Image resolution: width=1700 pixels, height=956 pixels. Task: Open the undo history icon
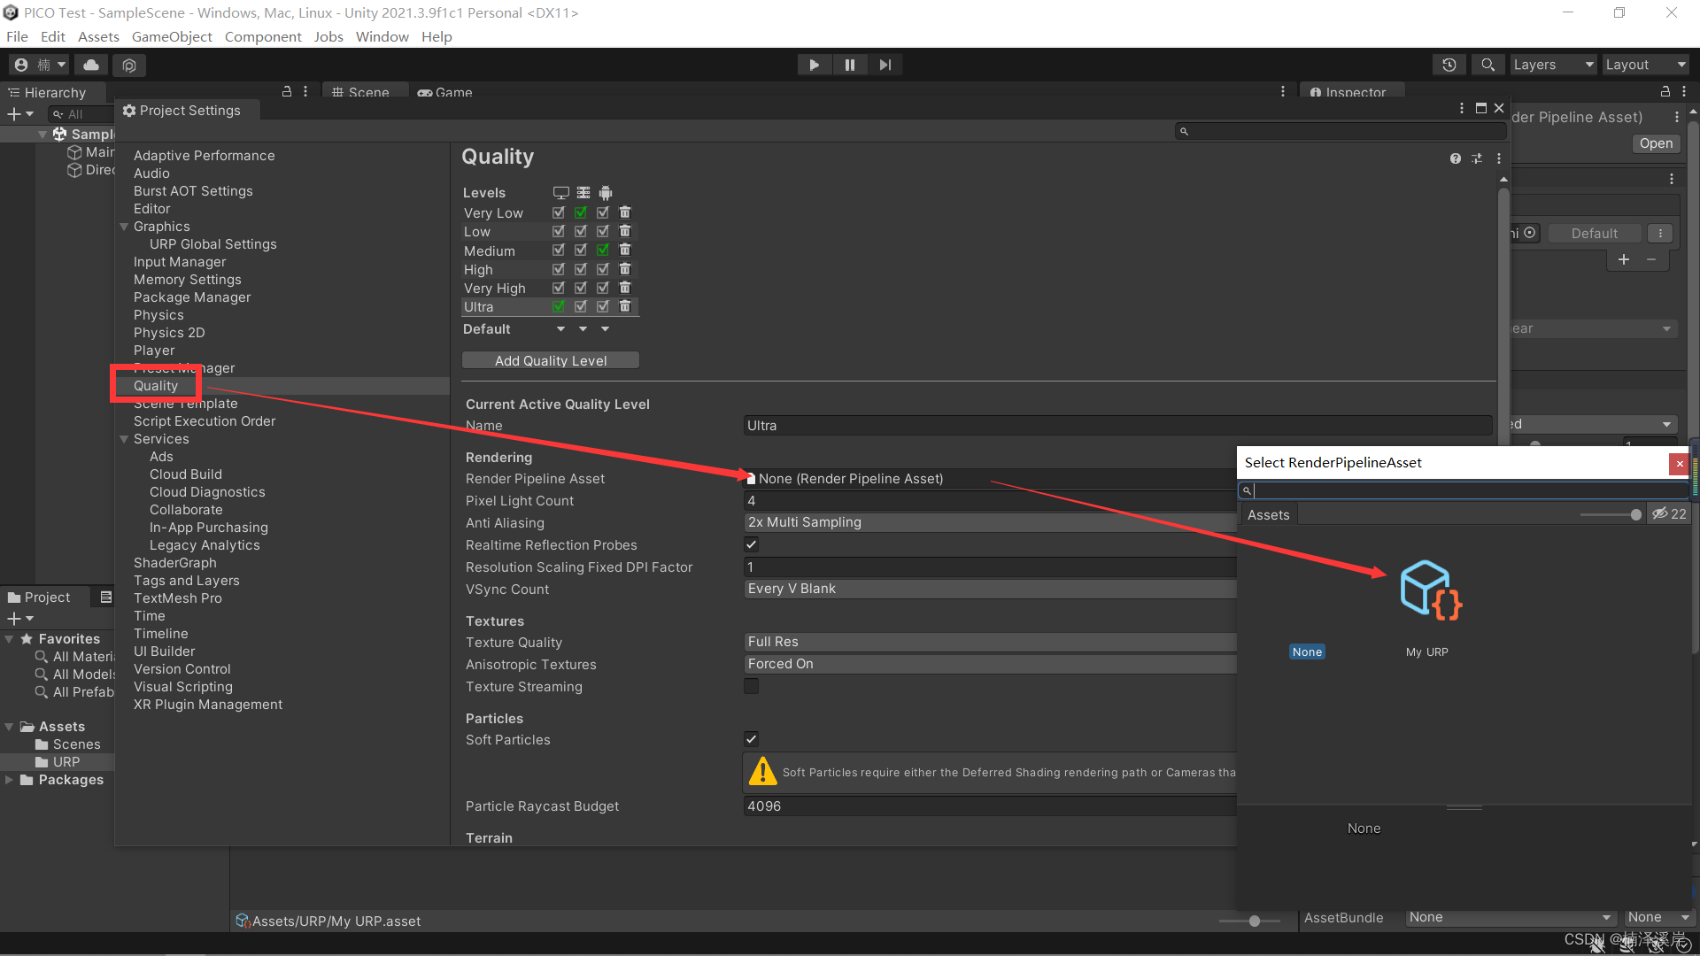click(x=1449, y=65)
